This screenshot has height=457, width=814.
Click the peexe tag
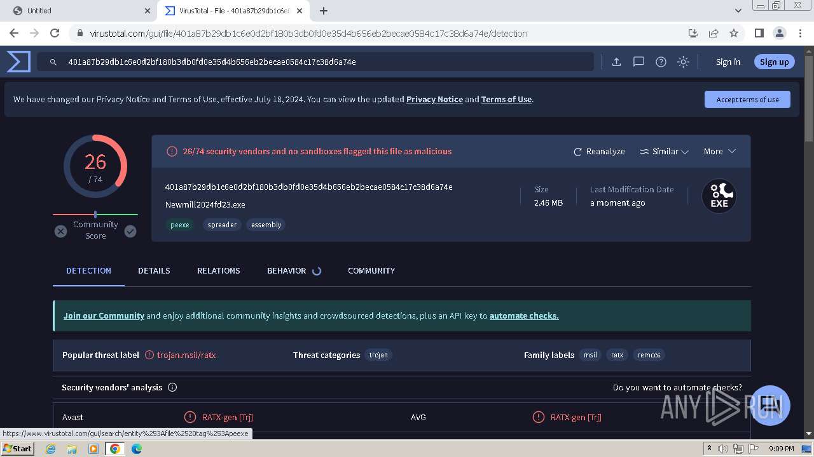click(x=179, y=225)
